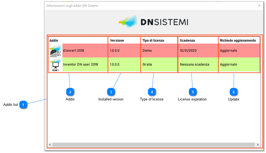Viewport: 266px width, 153px height.
Task: Close the Informazioni sugli addin dialog
Action: tap(259, 6)
